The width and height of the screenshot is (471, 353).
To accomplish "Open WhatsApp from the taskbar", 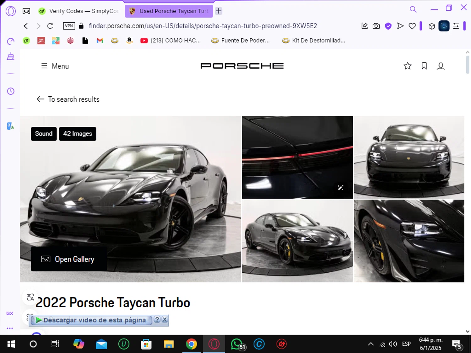I will 237,344.
